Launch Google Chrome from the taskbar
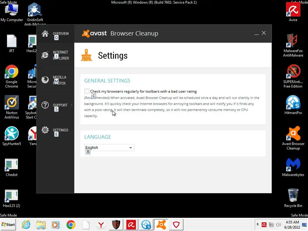The height and width of the screenshot is (231, 308). pos(71,224)
